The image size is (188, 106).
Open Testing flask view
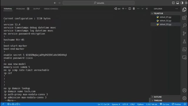pyautogui.click(x=184, y=41)
